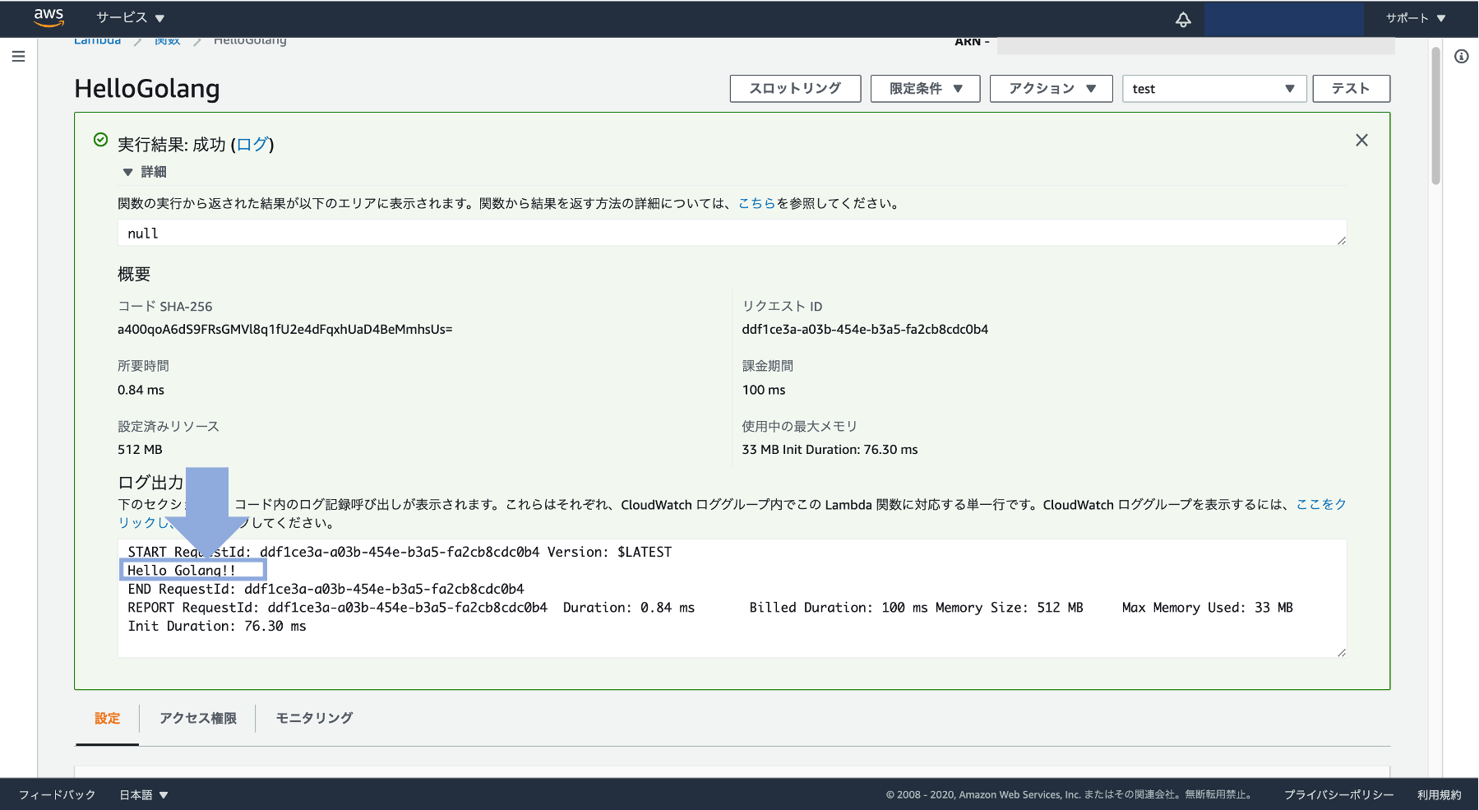Click the log output text area
This screenshot has width=1479, height=810.
pos(732,598)
